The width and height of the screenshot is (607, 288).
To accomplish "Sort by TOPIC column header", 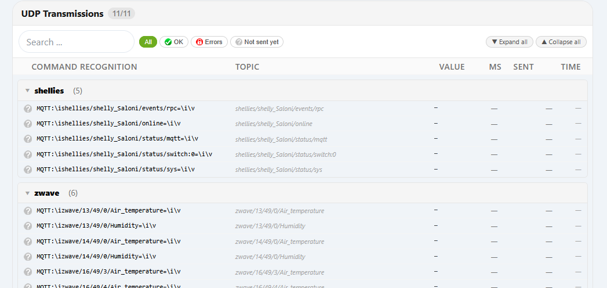I will (x=248, y=67).
